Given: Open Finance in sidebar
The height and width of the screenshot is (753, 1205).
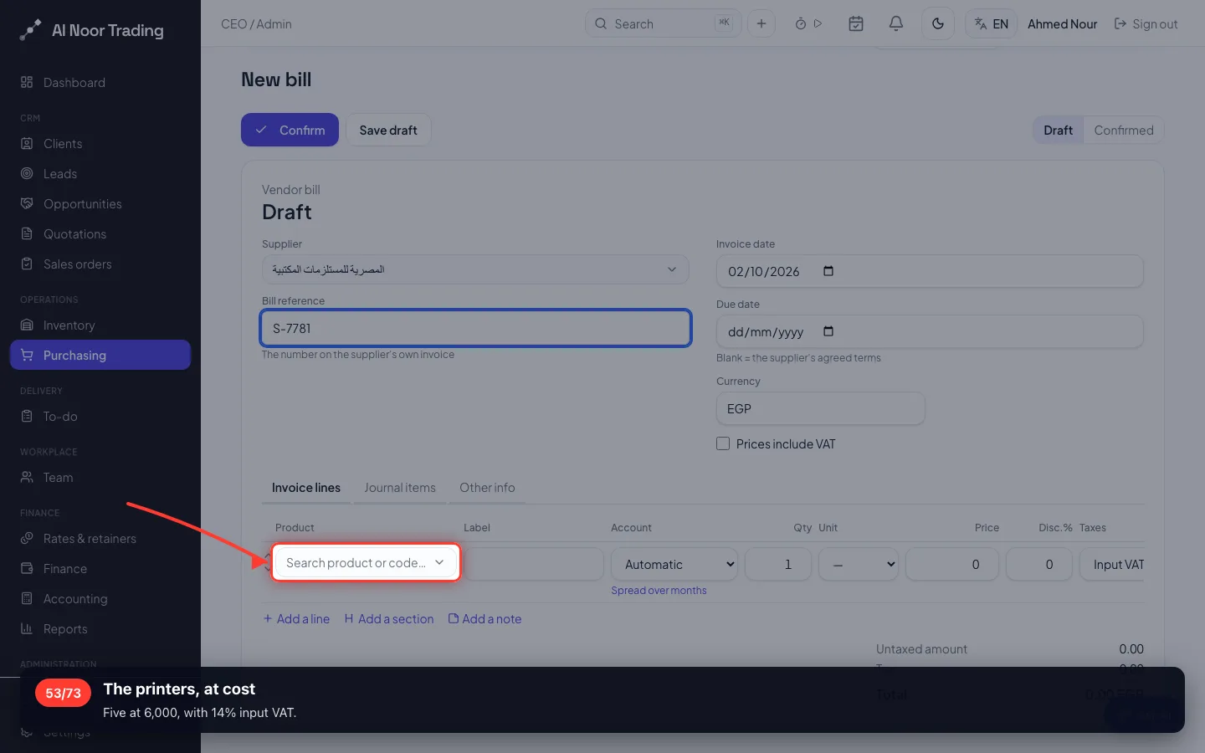Looking at the screenshot, I should click(100, 568).
